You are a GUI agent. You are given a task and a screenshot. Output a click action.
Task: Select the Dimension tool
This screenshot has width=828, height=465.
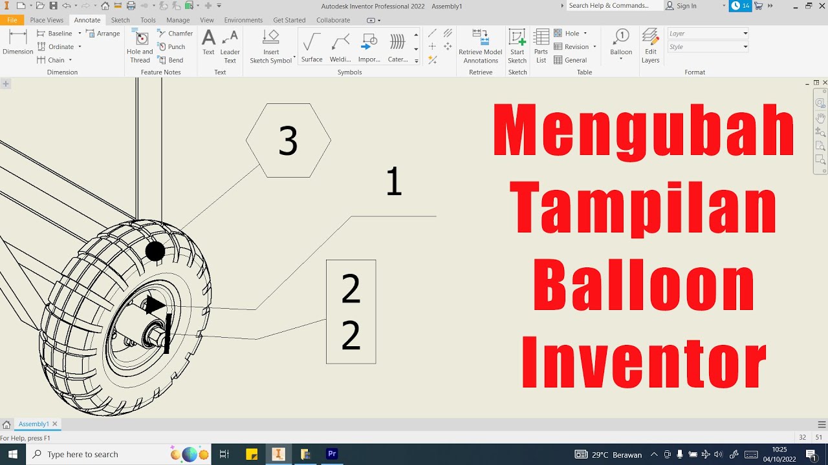click(x=17, y=43)
